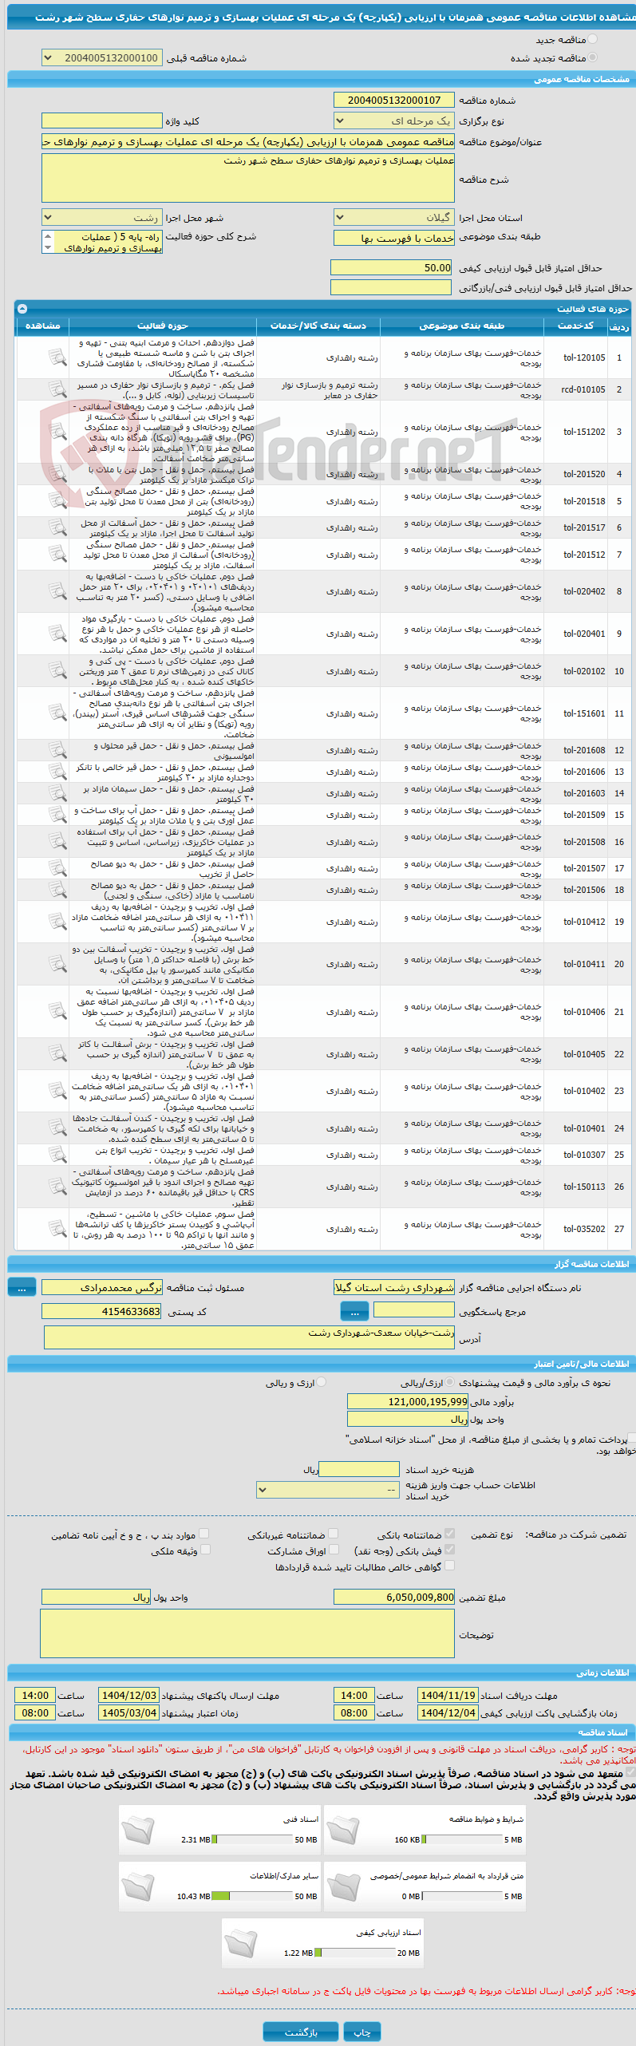
Task: Open view icon for row tol-020402
Action: coord(57,591)
